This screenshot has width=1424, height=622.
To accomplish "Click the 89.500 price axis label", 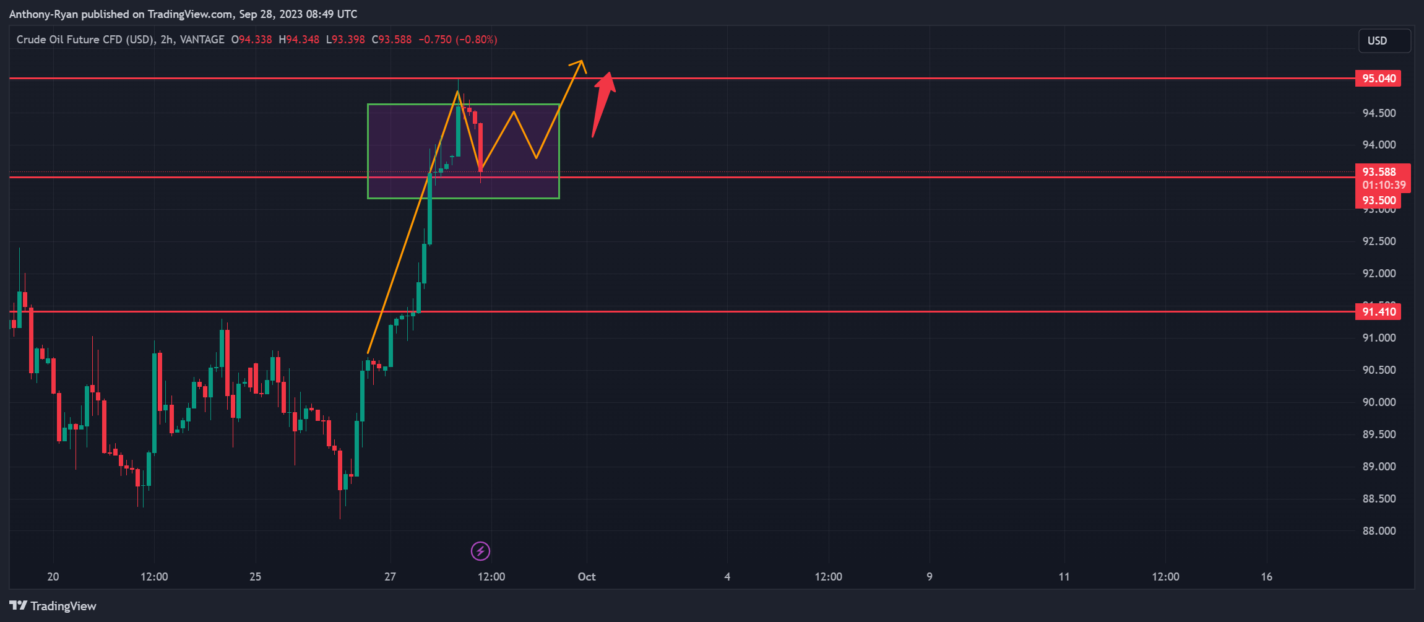I will tap(1379, 434).
